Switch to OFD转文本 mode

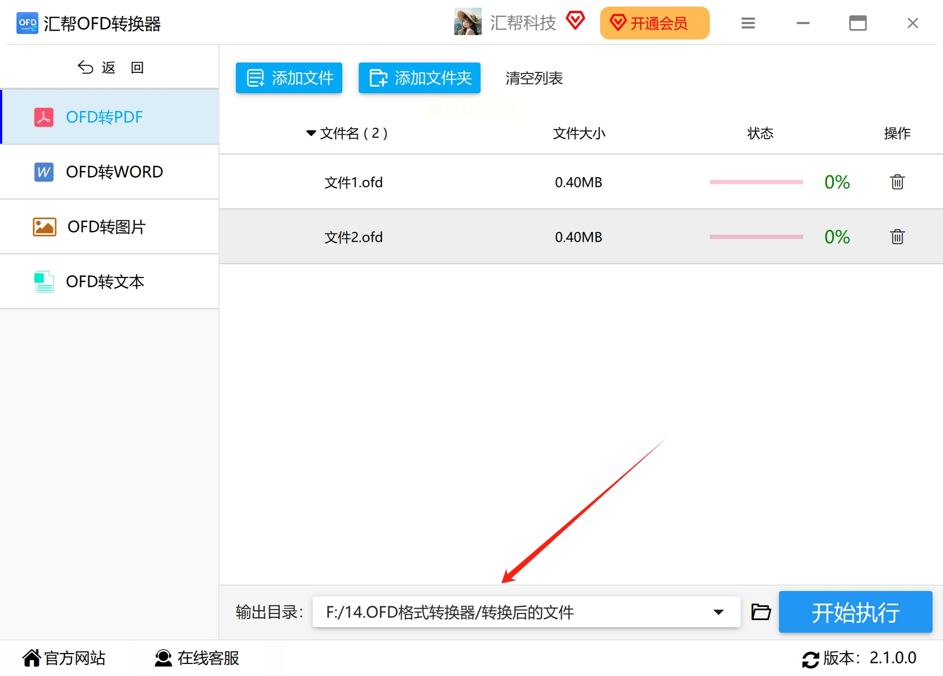point(110,281)
